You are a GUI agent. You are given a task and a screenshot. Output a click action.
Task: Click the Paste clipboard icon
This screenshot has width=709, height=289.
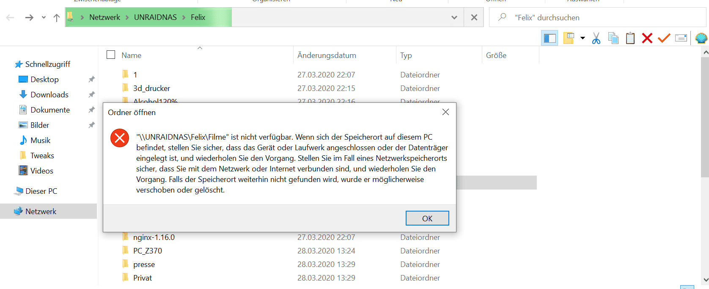coord(630,38)
